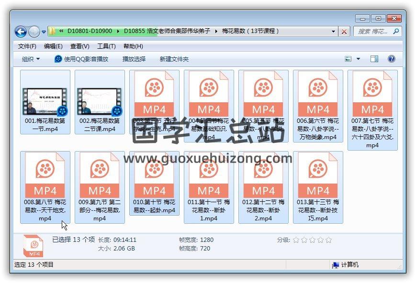Open the 001.梅花易数第一节 video thumbnail

[45, 101]
